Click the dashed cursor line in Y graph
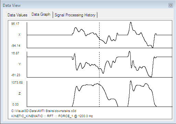Screen dimensions: 176x124 (99, 65)
